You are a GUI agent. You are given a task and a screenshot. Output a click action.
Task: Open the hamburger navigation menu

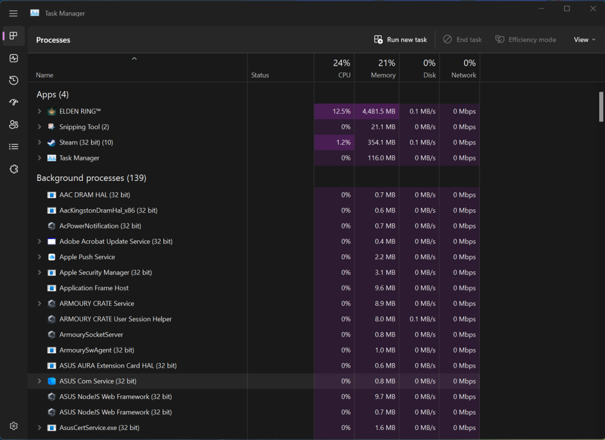14,14
